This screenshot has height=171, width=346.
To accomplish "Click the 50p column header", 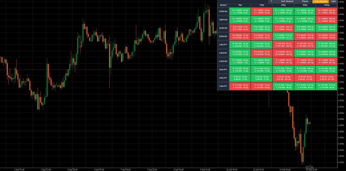I will pyautogui.click(x=240, y=5).
